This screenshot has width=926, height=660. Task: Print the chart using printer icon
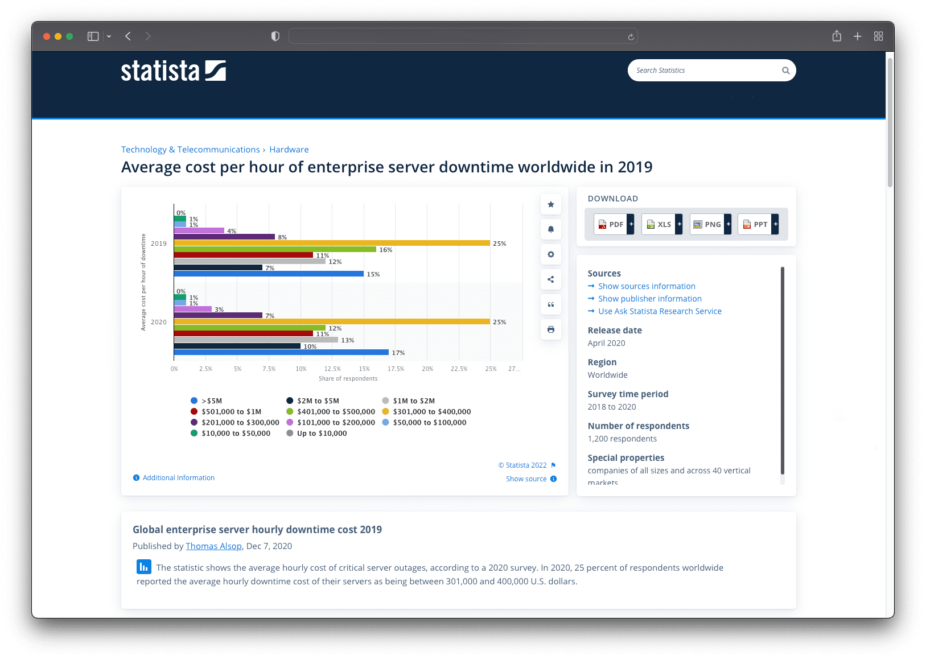550,329
